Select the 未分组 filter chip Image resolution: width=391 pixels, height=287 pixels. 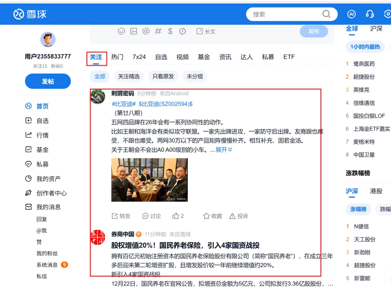pos(195,76)
